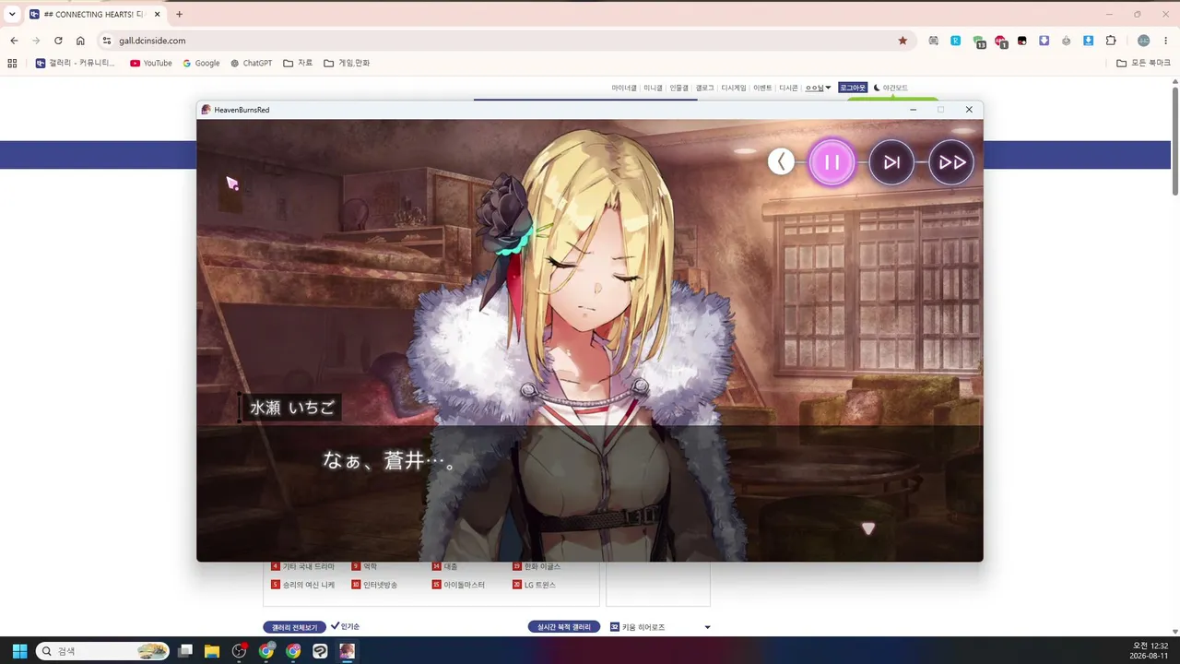Screen dimensions: 1180x664
Task: Expand the 키움 히어로즈 ranking dropdown
Action: (x=707, y=627)
